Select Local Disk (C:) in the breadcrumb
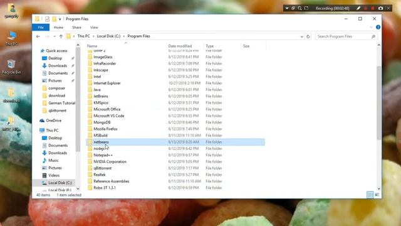This screenshot has height=226, width=401. coord(108,36)
